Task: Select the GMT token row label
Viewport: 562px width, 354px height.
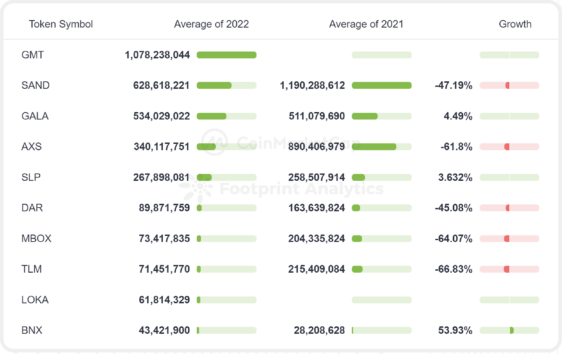Action: (33, 55)
